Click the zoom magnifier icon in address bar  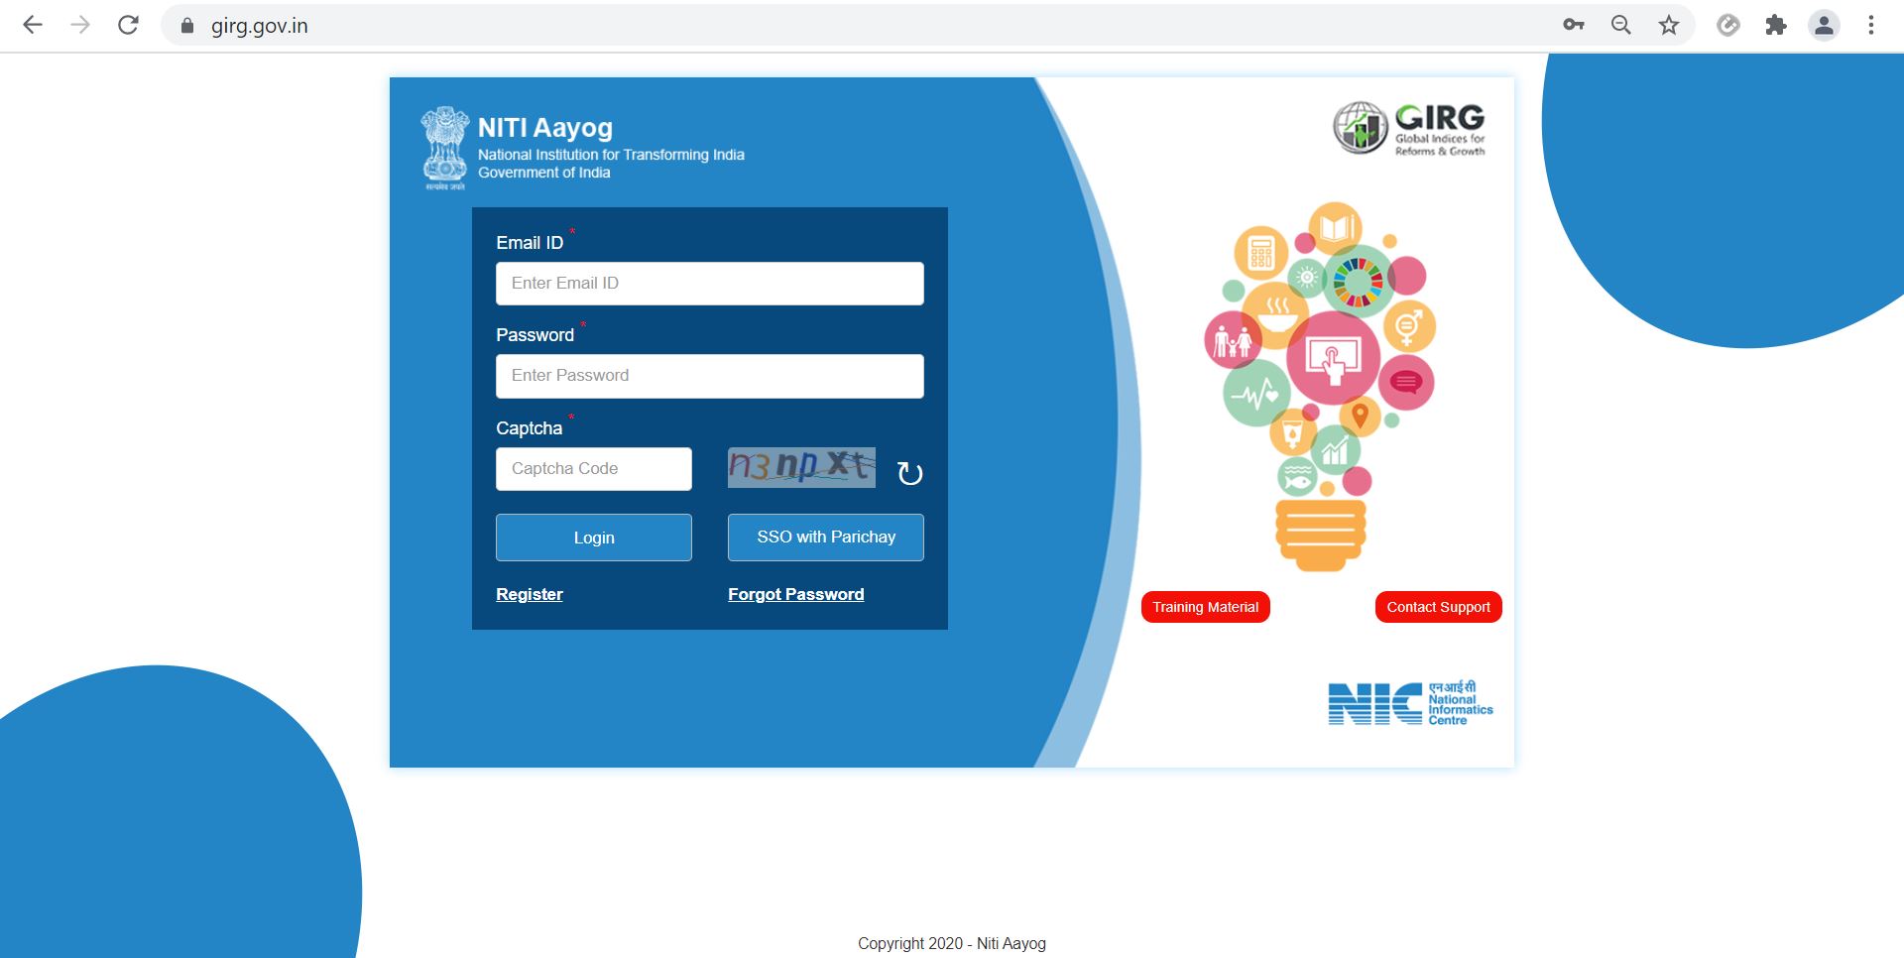click(x=1621, y=25)
